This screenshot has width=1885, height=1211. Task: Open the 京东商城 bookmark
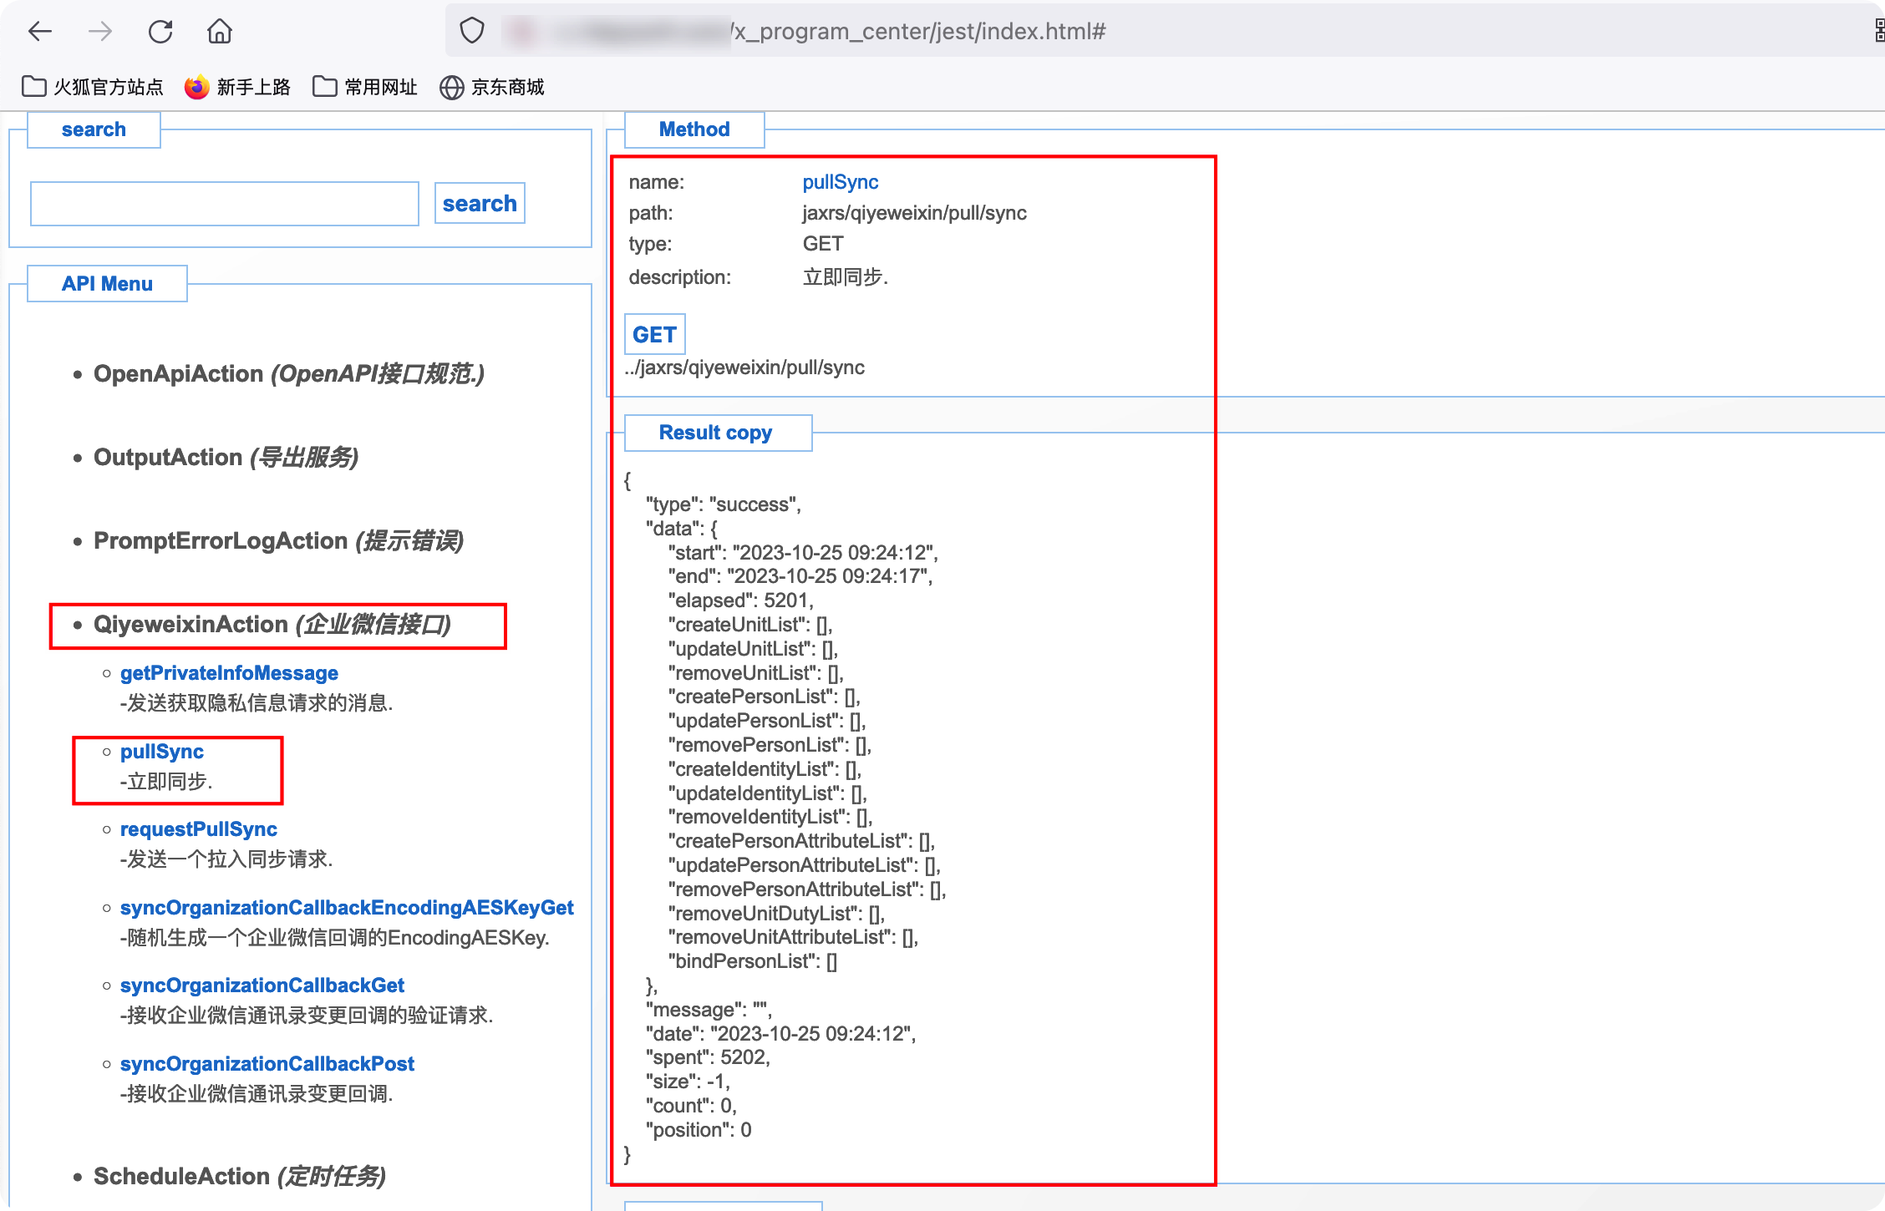[492, 87]
